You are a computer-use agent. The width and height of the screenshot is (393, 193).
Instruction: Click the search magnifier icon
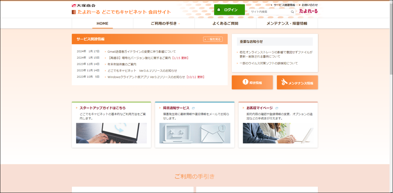292,11
